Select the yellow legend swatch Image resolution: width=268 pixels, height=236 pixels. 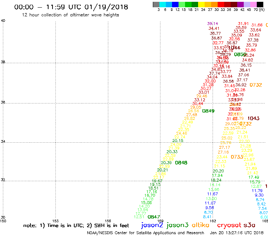(201, 4)
